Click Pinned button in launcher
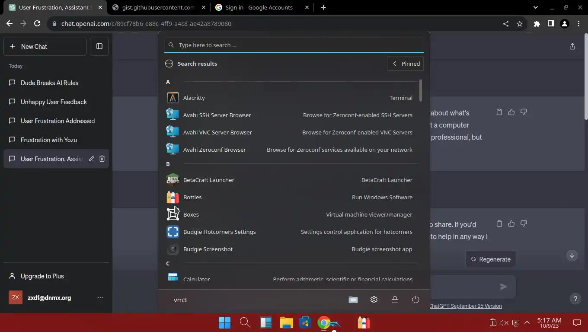588x332 pixels. (405, 64)
